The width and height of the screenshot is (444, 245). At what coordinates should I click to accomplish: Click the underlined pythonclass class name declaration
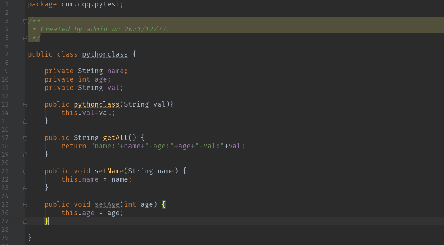(105, 54)
